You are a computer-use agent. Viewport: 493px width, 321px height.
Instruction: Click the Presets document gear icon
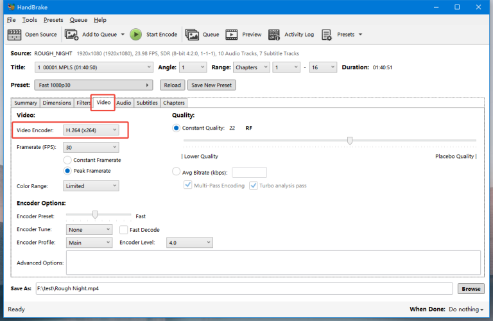click(327, 35)
